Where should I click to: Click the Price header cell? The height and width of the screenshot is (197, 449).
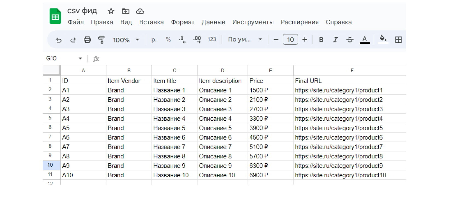tap(270, 81)
